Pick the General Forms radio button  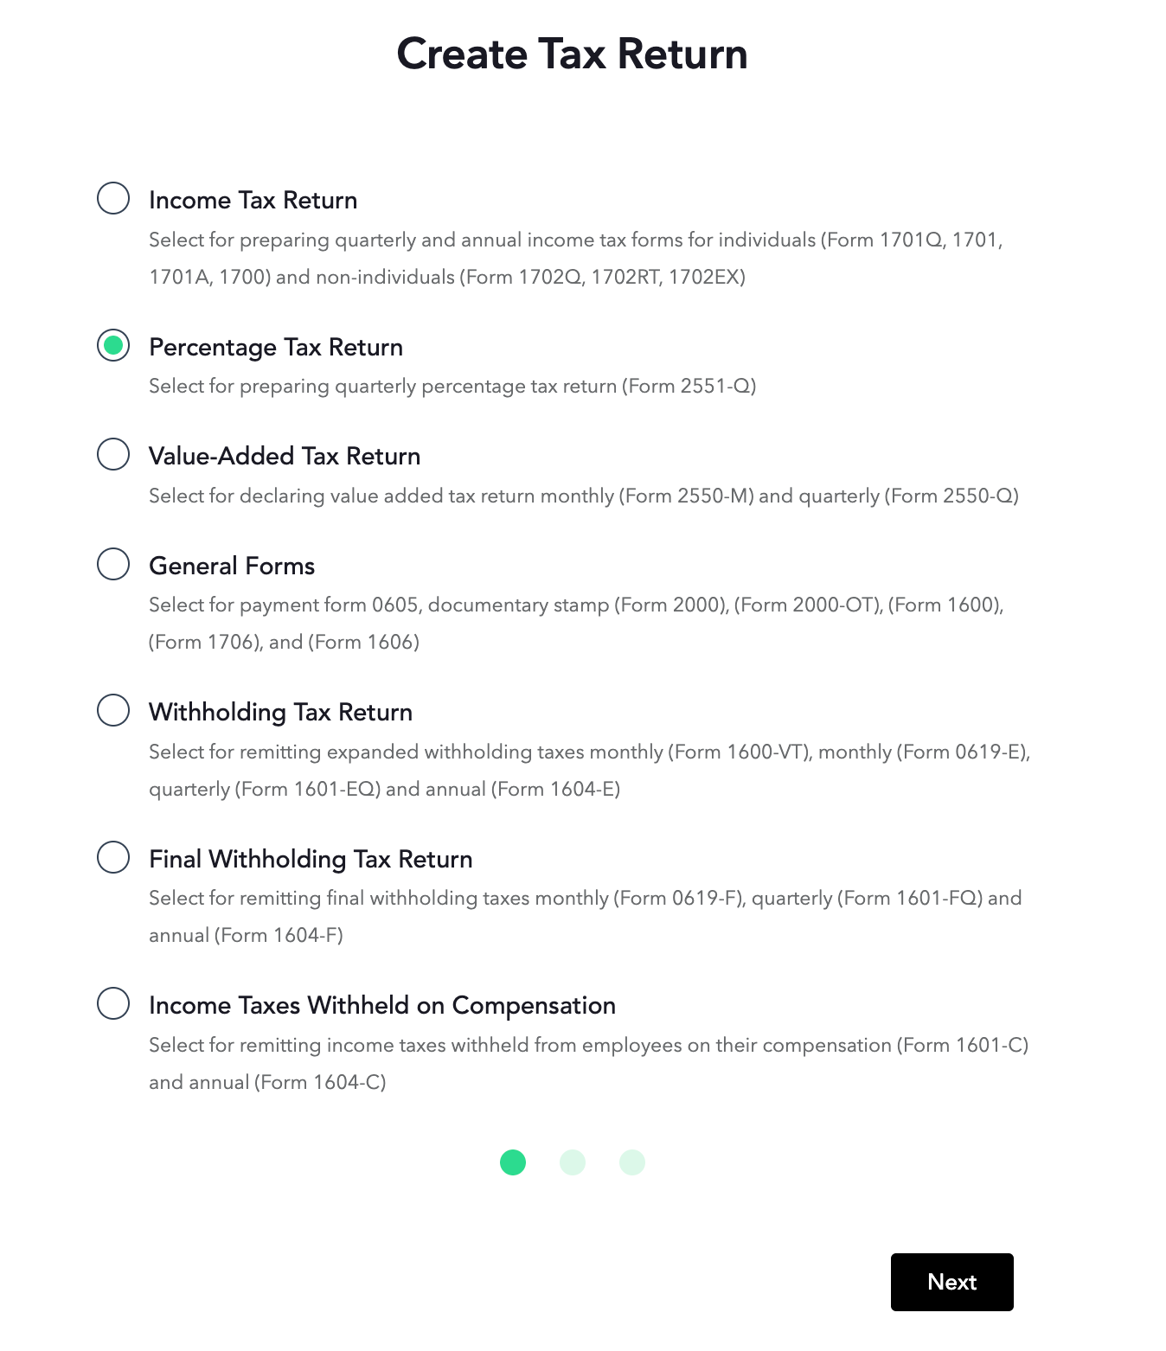(x=113, y=564)
